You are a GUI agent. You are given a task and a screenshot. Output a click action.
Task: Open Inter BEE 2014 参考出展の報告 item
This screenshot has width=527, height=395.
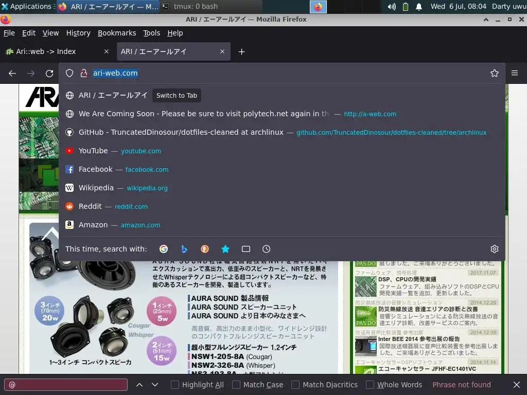click(x=419, y=339)
